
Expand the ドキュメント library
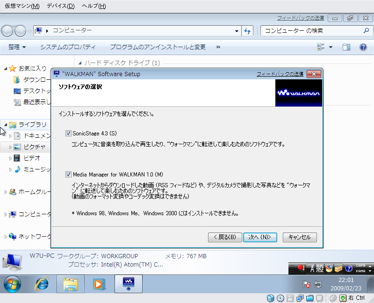[x=10, y=136]
